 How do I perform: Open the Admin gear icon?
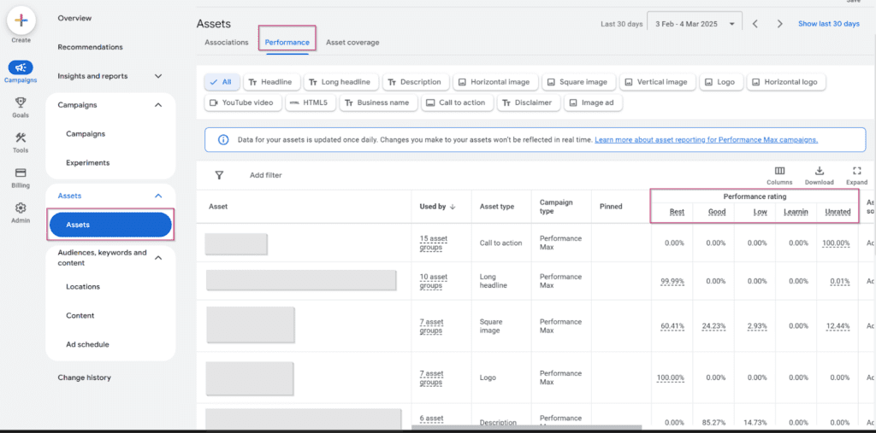(21, 212)
